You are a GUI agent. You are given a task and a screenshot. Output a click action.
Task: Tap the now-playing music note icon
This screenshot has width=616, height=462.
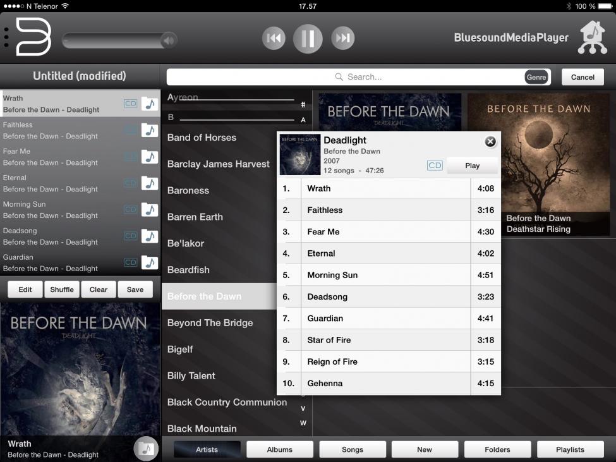tap(146, 448)
